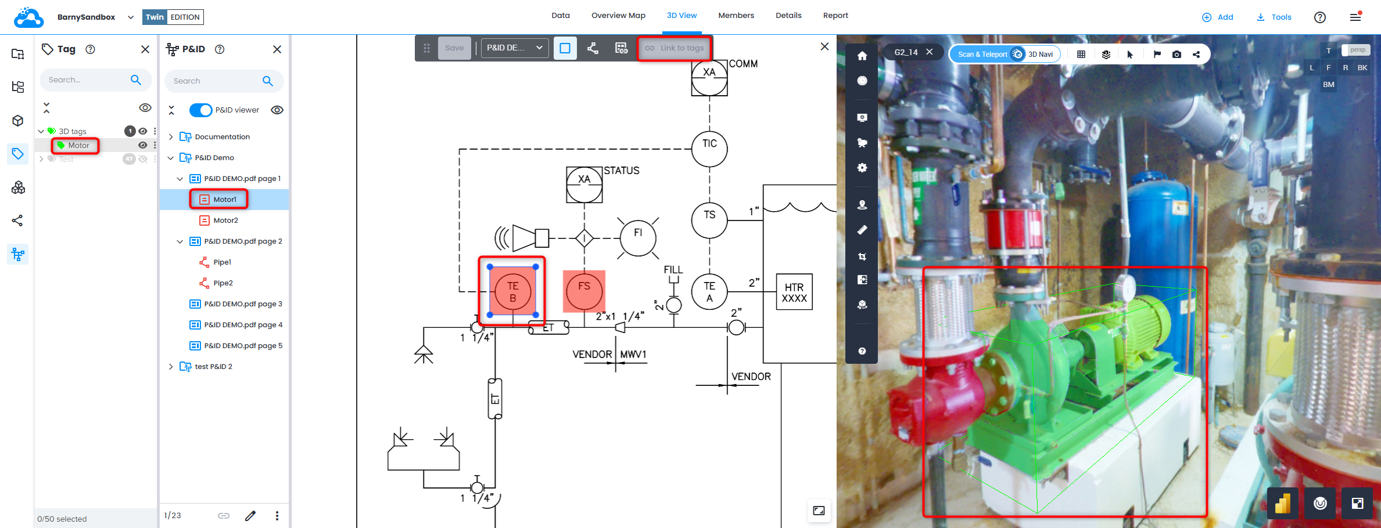Hide the Motor tag using its eye icon
This screenshot has width=1381, height=528.
pos(142,146)
